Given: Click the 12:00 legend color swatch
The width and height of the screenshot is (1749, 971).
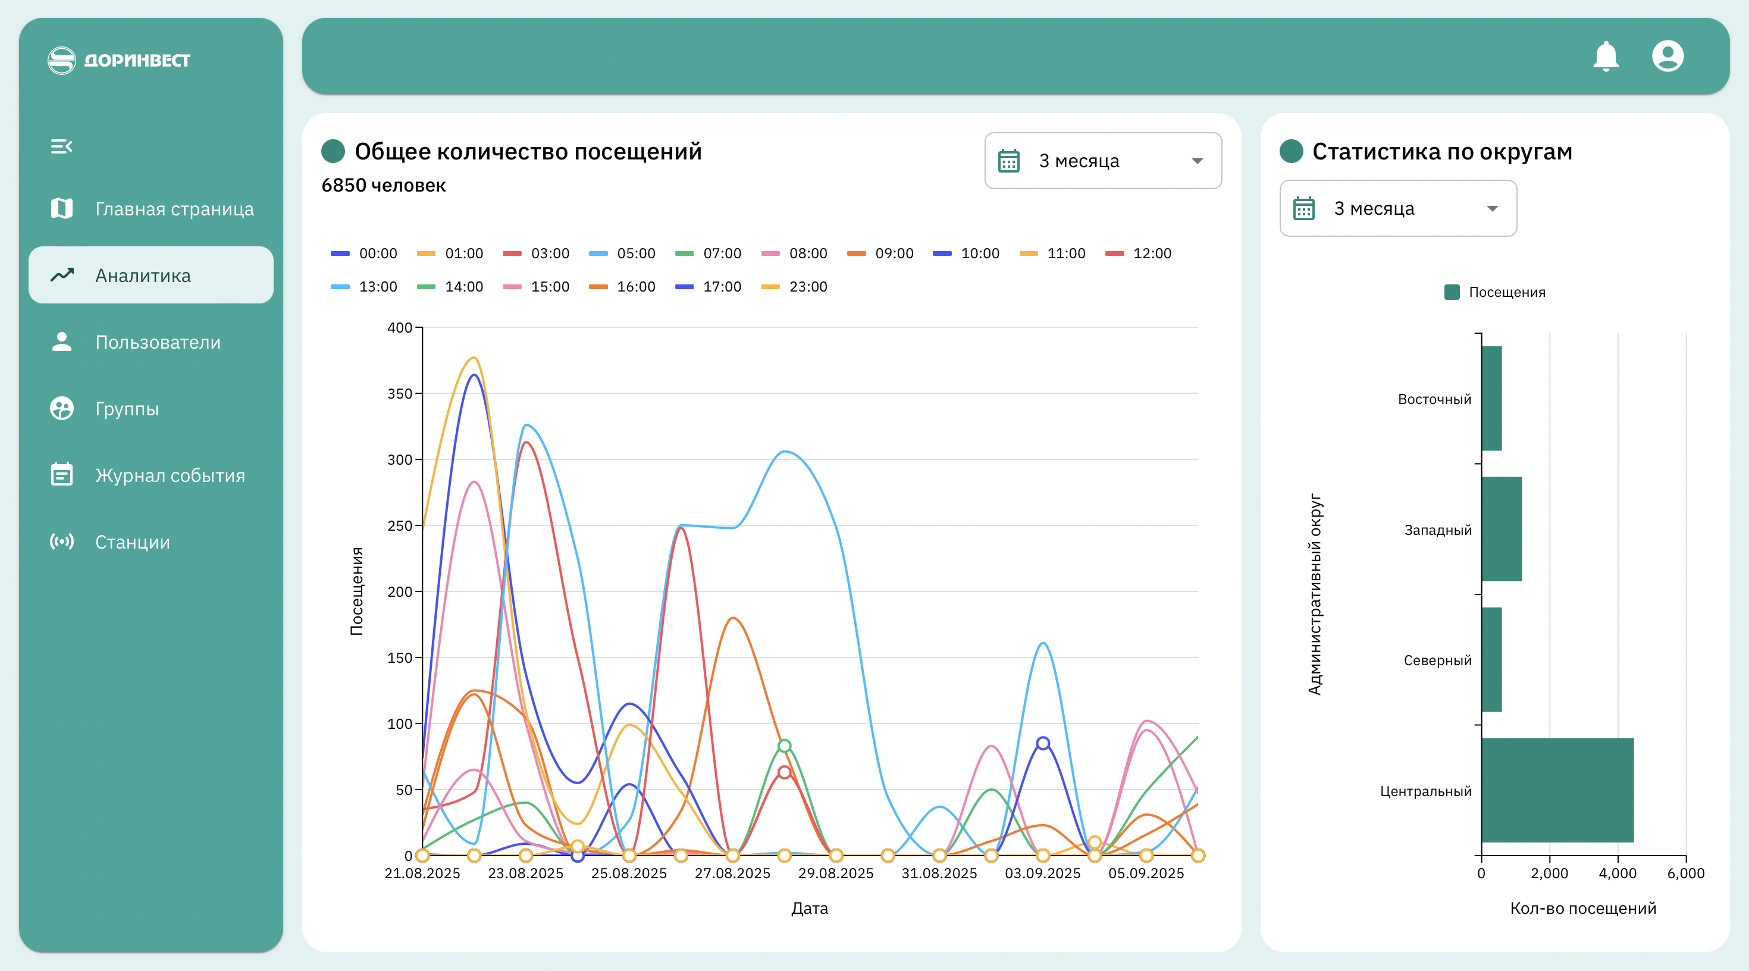Looking at the screenshot, I should pyautogui.click(x=1114, y=253).
